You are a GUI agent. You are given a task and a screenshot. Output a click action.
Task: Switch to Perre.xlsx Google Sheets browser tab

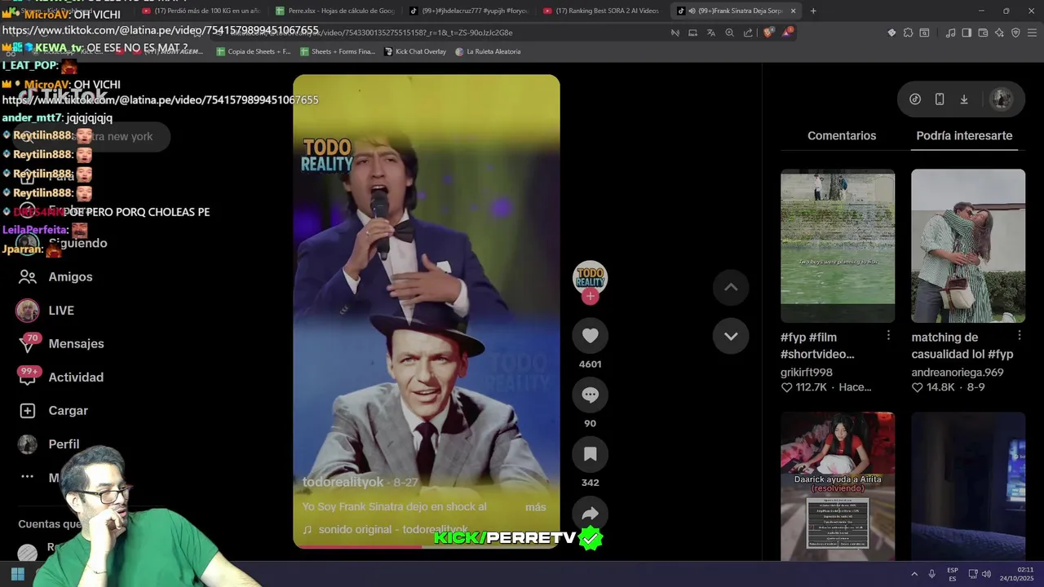point(335,11)
